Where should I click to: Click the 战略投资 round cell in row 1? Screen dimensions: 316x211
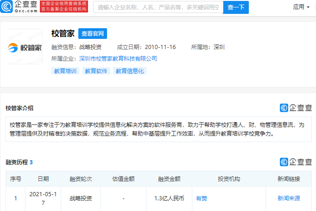point(81,199)
